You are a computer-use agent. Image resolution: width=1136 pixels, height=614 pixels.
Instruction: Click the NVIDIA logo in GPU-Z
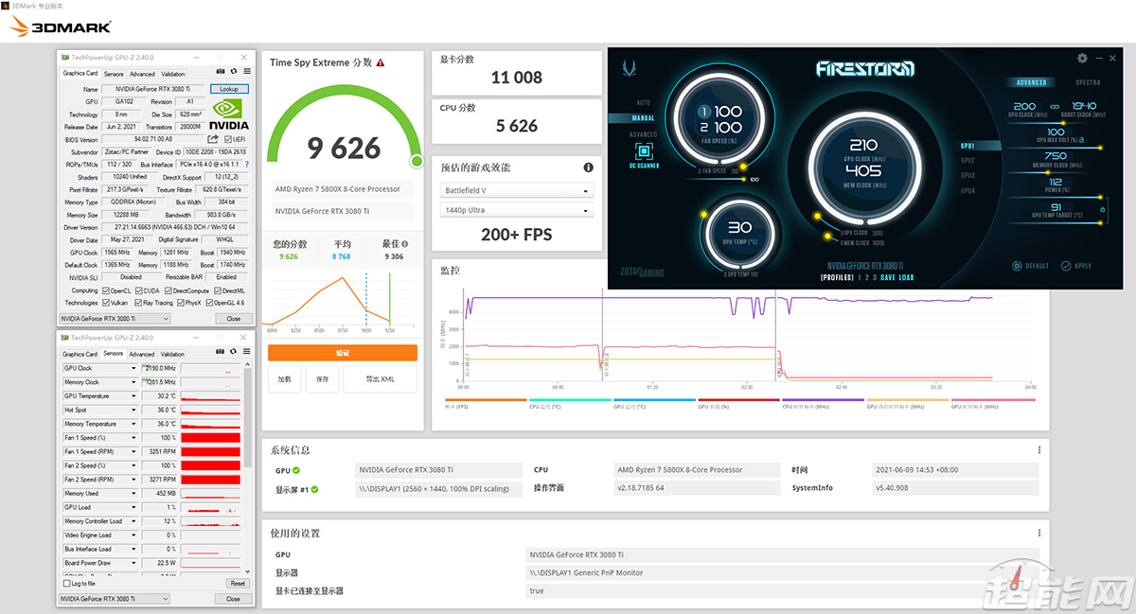coord(229,114)
